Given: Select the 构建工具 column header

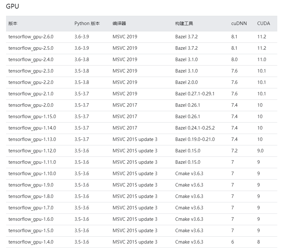Looking at the screenshot, I should 184,23.
